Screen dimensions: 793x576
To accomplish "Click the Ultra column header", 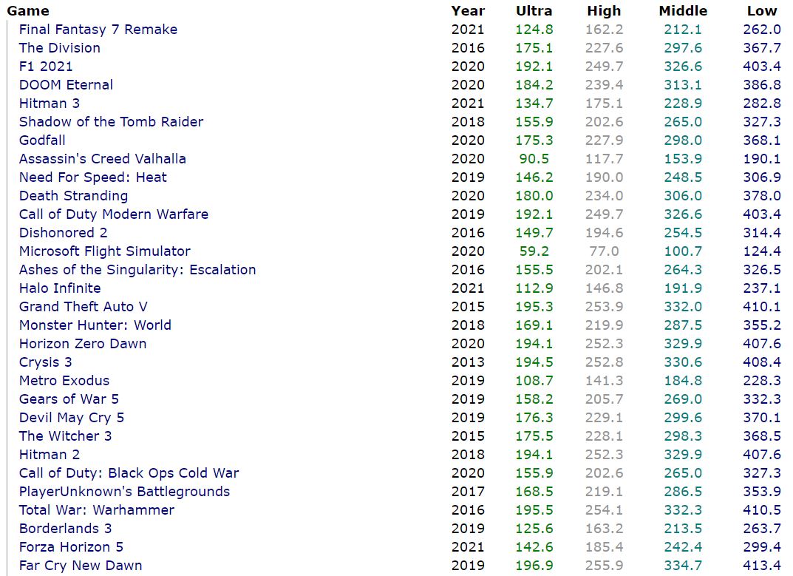I will tap(534, 10).
